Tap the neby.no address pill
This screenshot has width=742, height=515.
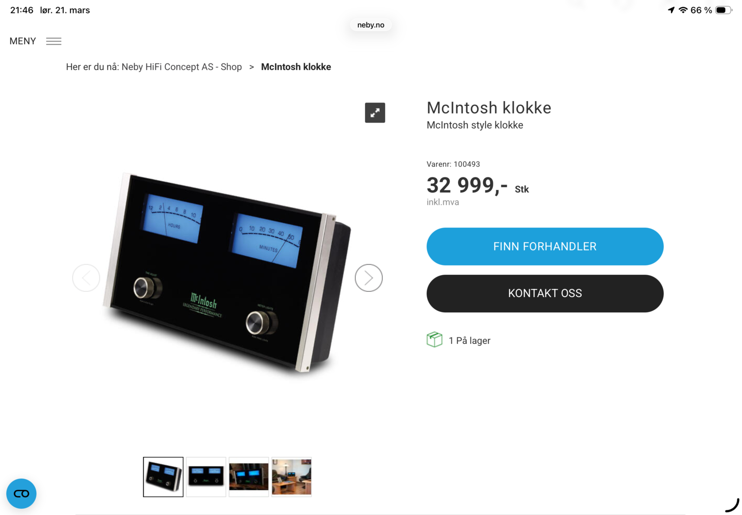point(371,25)
